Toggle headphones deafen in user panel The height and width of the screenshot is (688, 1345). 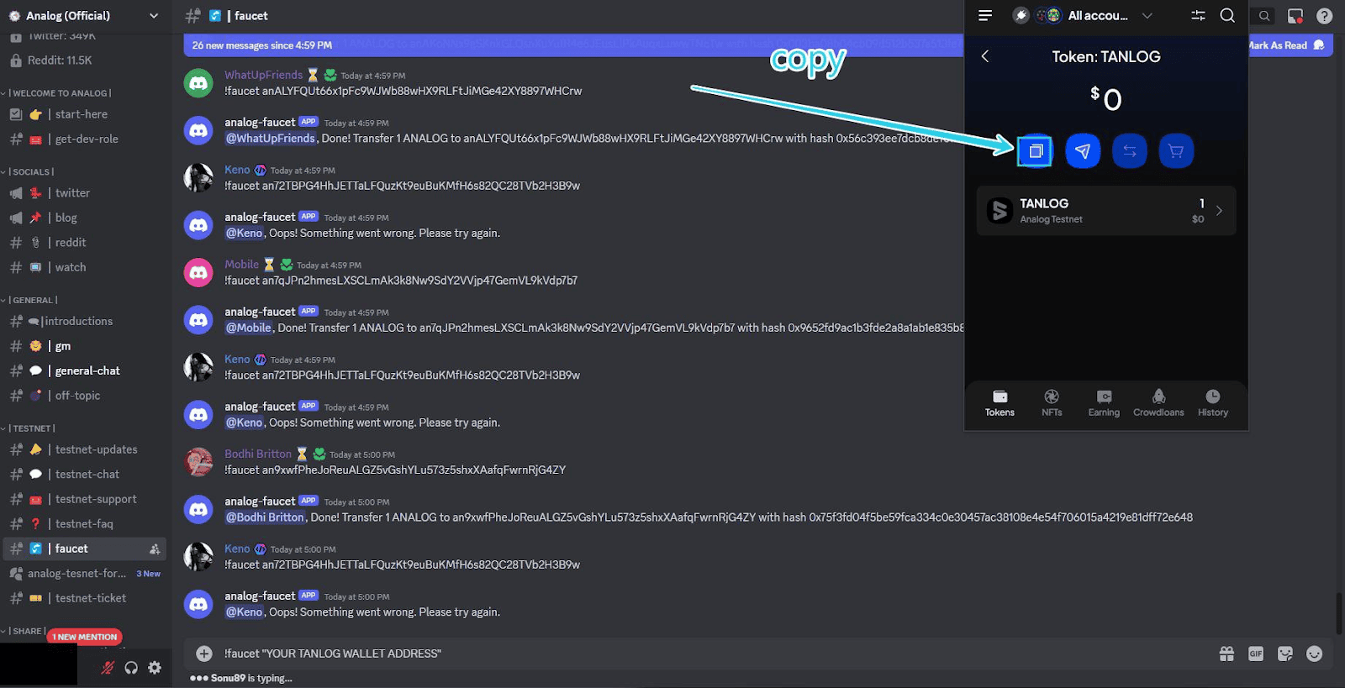[x=131, y=668]
